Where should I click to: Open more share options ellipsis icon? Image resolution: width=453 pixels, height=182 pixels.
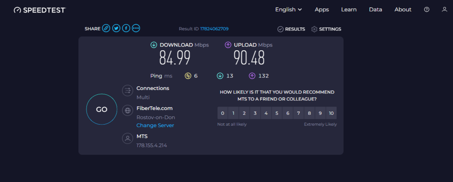tap(136, 28)
